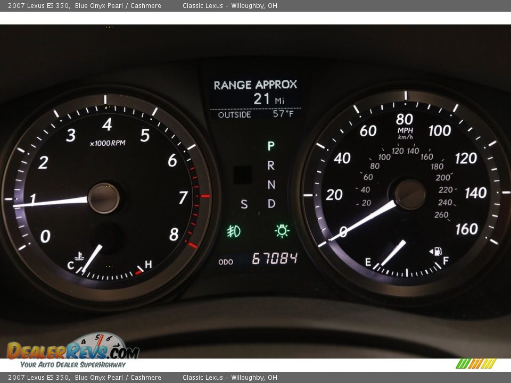Select the S sport mode indicator
This screenshot has height=383, width=511.
coord(244,204)
